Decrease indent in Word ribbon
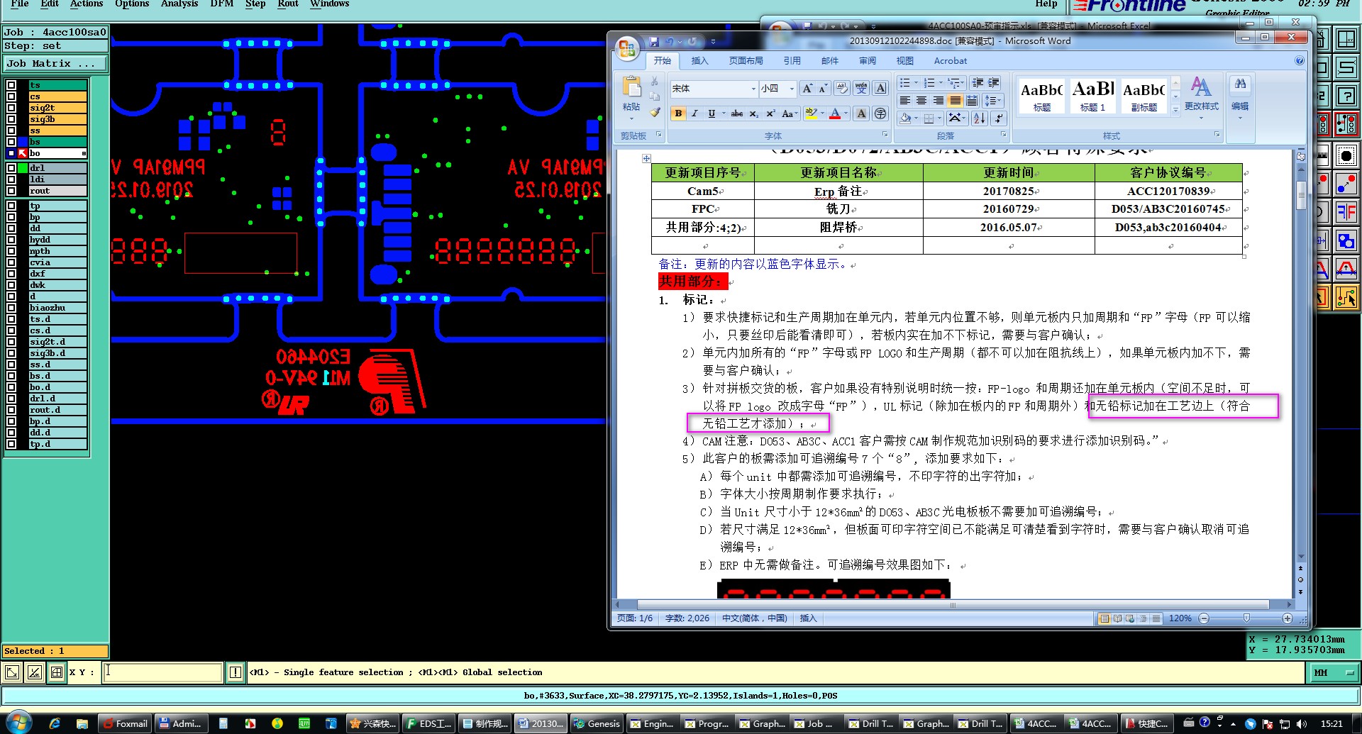Viewport: 1362px width, 734px height. coord(978,82)
